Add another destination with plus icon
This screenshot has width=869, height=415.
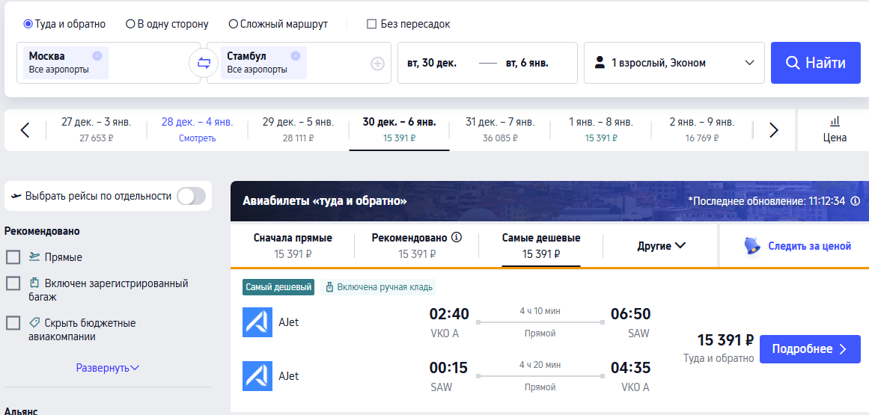[377, 64]
